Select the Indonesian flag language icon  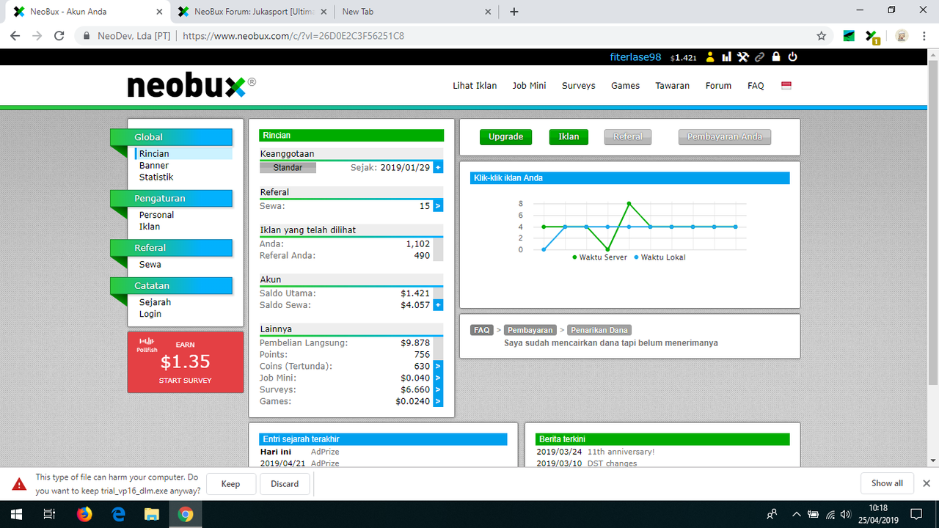click(x=786, y=85)
